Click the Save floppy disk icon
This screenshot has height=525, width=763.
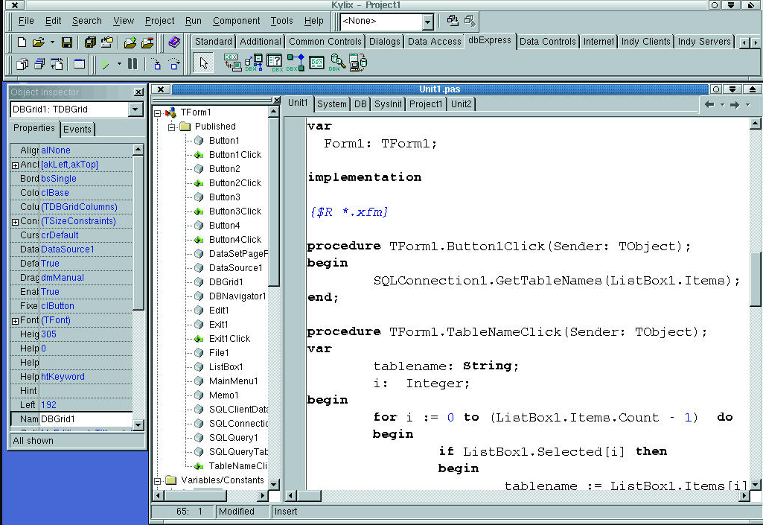pyautogui.click(x=67, y=42)
